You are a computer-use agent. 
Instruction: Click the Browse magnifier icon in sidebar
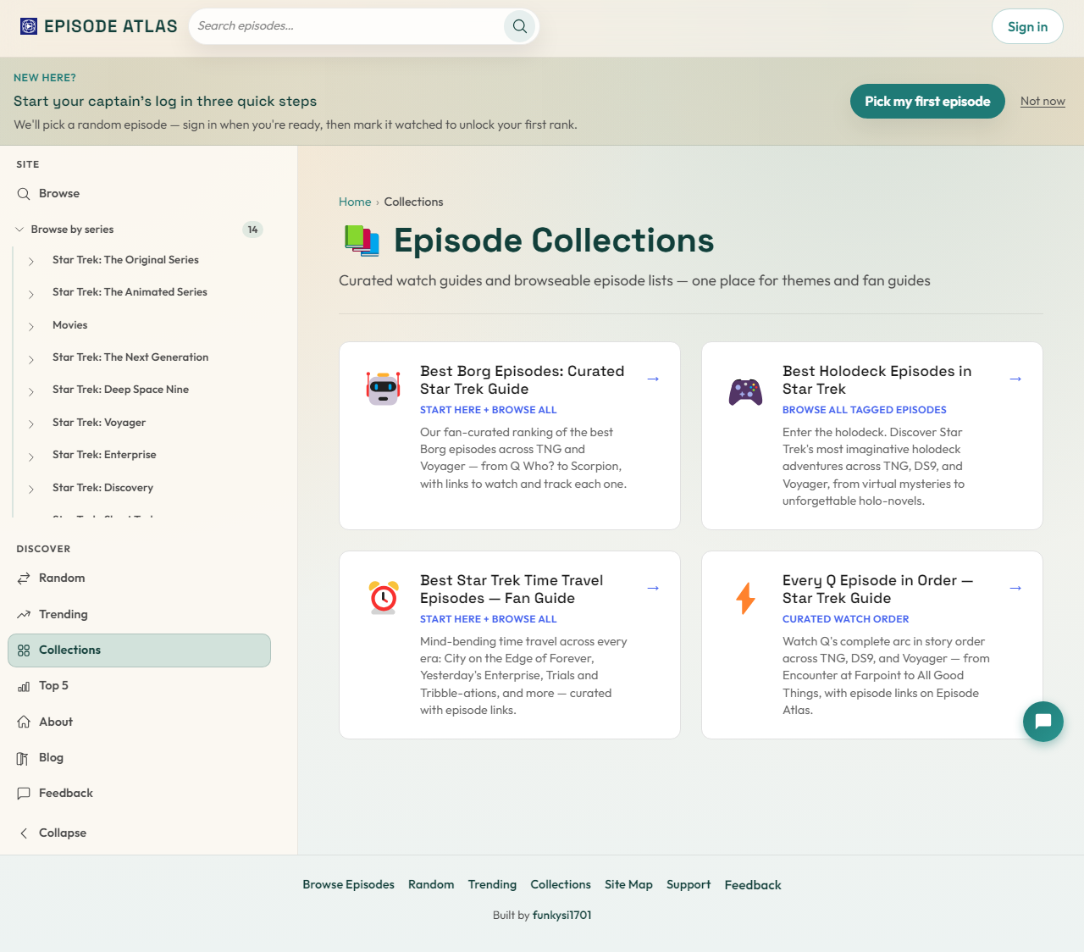(24, 194)
